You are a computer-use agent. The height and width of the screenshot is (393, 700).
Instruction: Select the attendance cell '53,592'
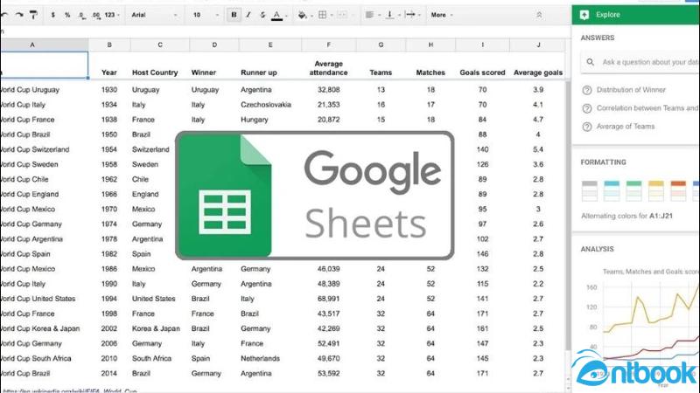click(329, 374)
